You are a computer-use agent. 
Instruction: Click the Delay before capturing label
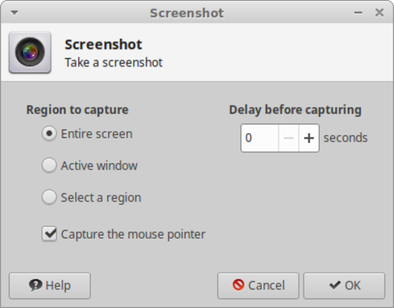[295, 110]
